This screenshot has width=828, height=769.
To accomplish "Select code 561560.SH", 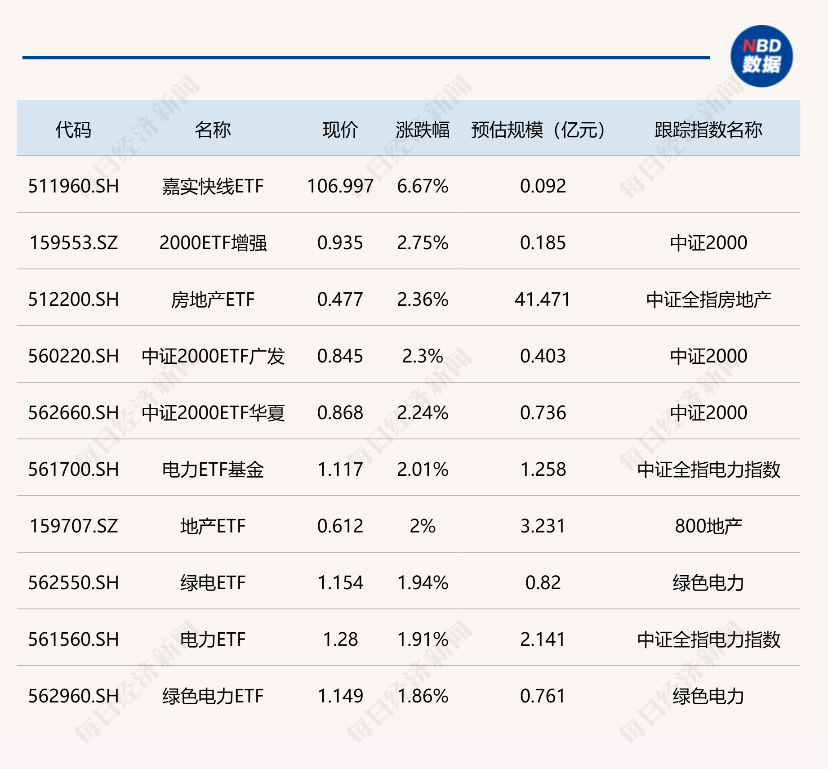I will pos(73,639).
